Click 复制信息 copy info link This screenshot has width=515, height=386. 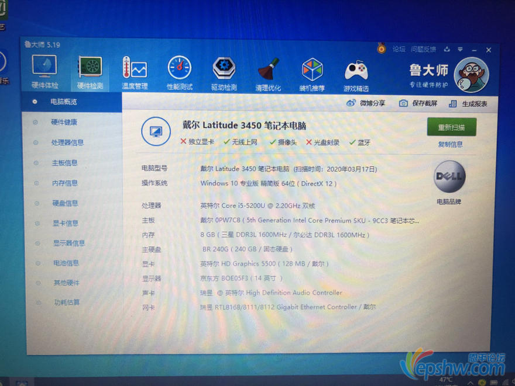tap(450, 144)
